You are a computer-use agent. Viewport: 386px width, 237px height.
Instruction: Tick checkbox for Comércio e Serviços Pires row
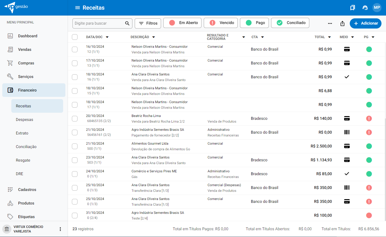click(75, 174)
